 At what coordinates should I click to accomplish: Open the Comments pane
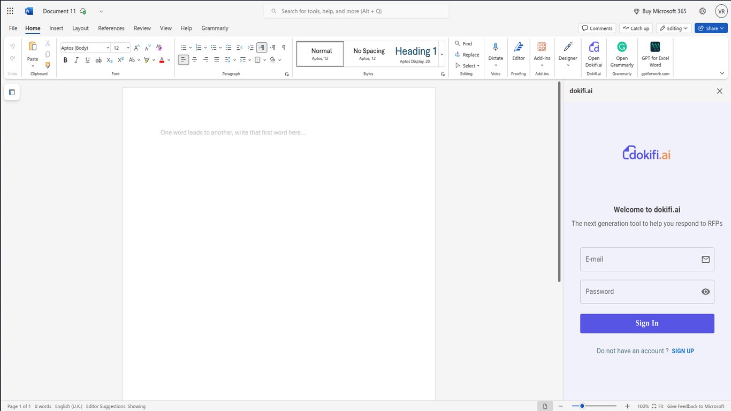[x=597, y=28]
